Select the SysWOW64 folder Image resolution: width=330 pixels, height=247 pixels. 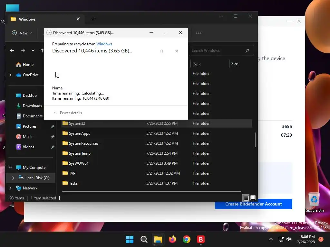[x=79, y=163]
